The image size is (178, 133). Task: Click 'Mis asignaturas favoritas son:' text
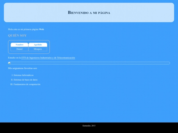pos(23,68)
